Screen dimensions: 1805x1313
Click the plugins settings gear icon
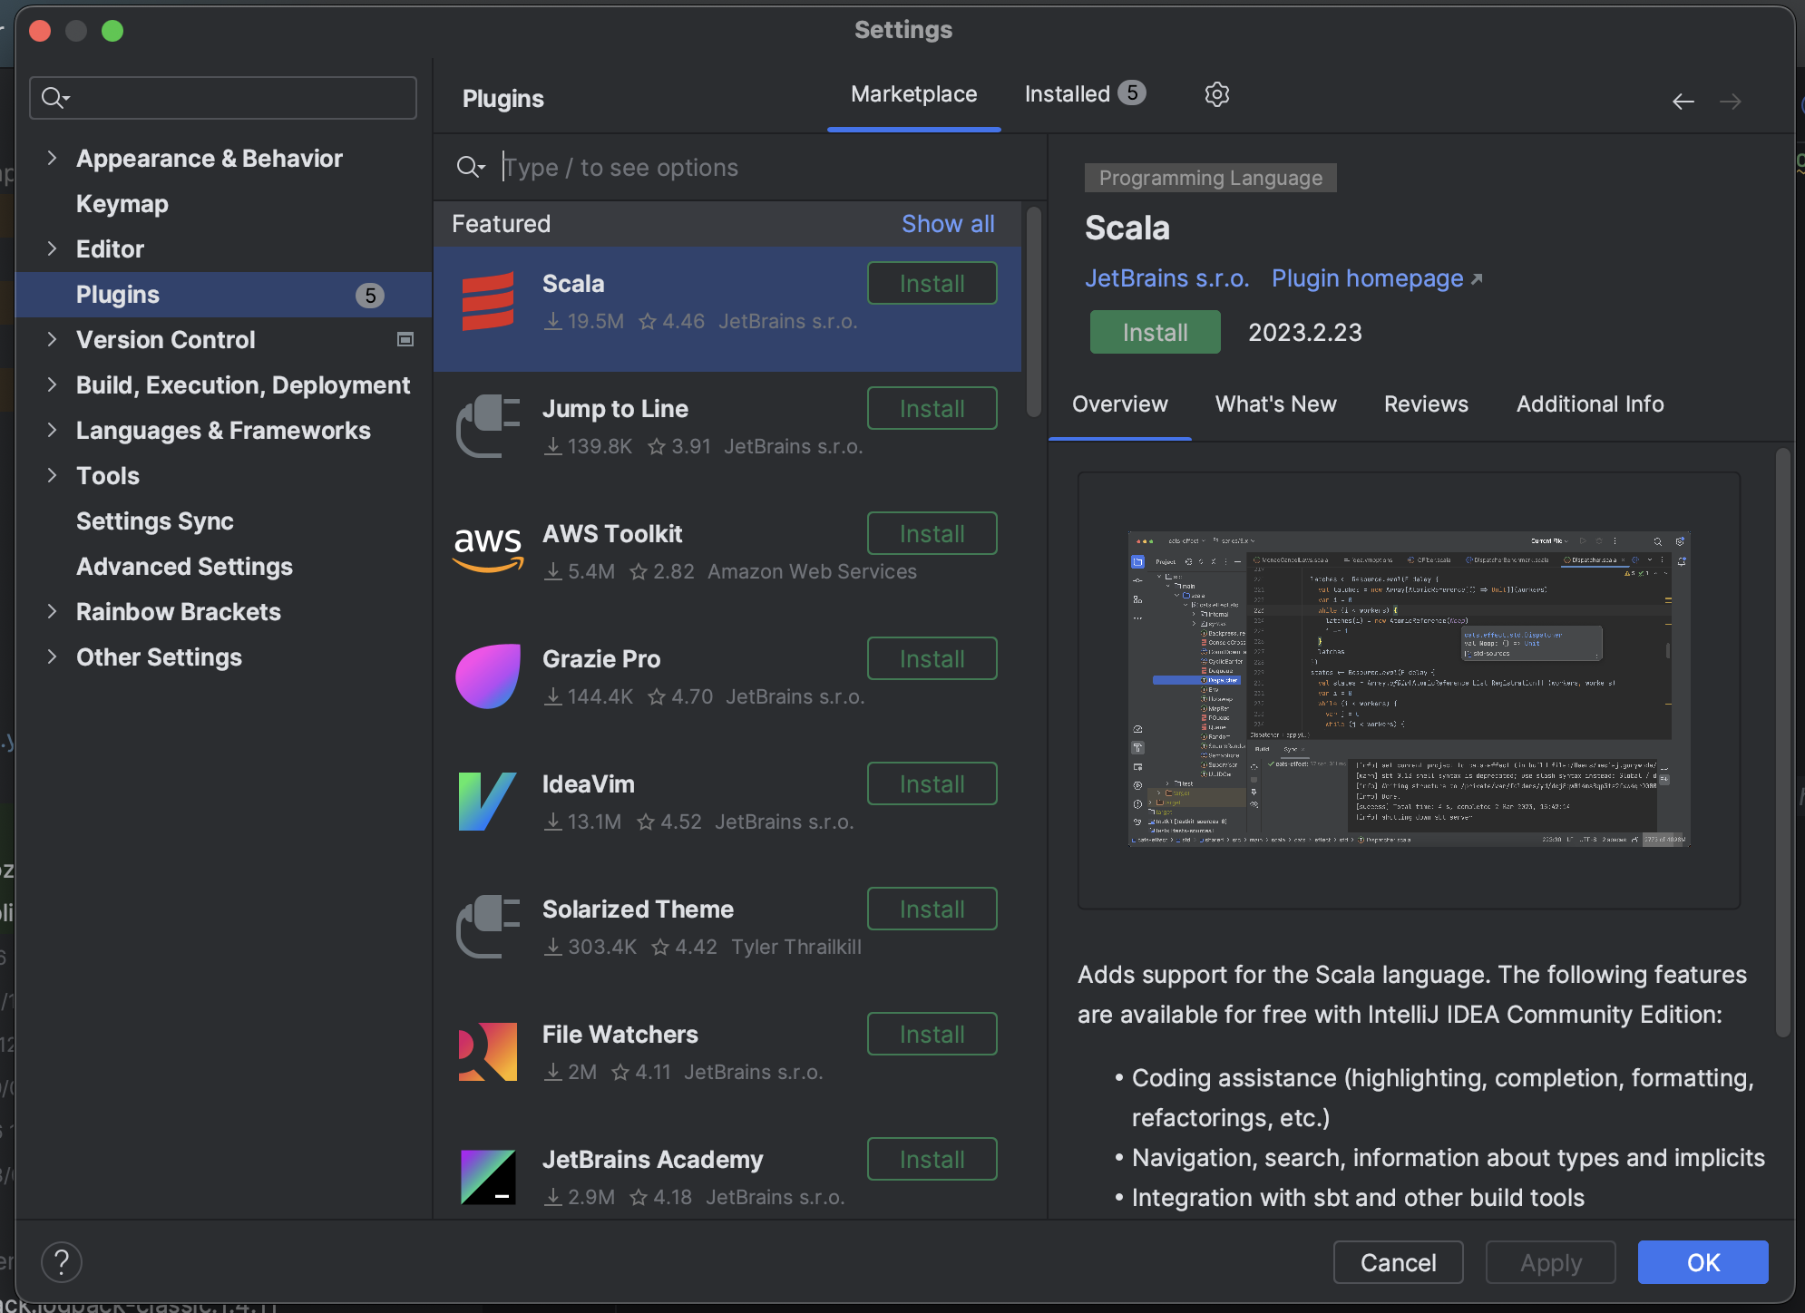(x=1216, y=94)
